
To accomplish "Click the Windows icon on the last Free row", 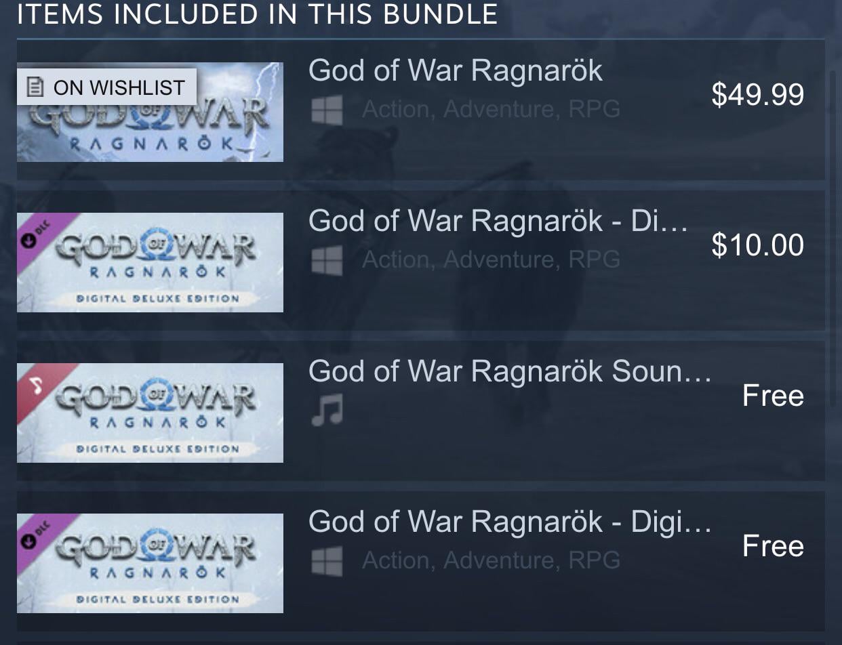I will pos(327,561).
